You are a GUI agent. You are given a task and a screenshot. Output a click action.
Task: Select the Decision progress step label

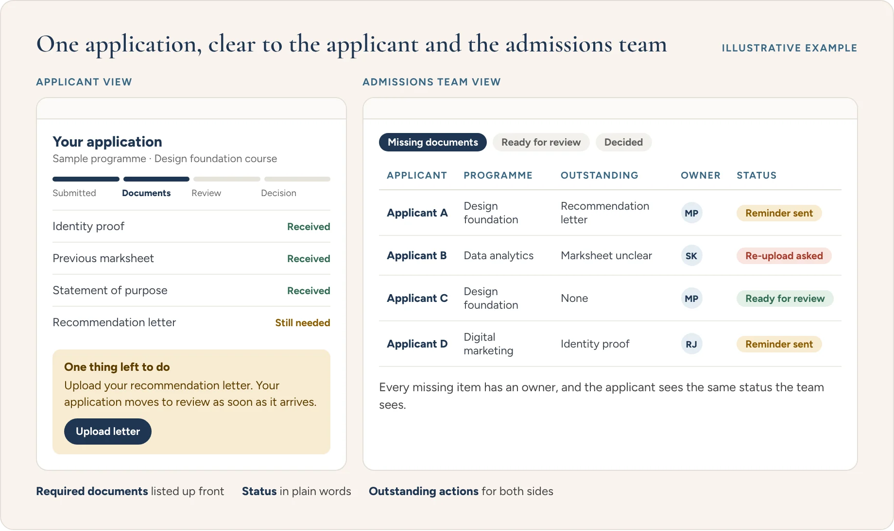coord(278,193)
